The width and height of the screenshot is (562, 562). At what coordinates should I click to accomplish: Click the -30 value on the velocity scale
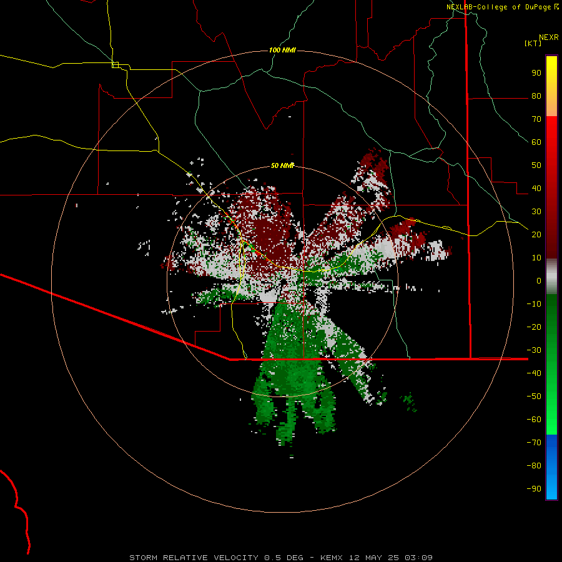click(x=534, y=350)
